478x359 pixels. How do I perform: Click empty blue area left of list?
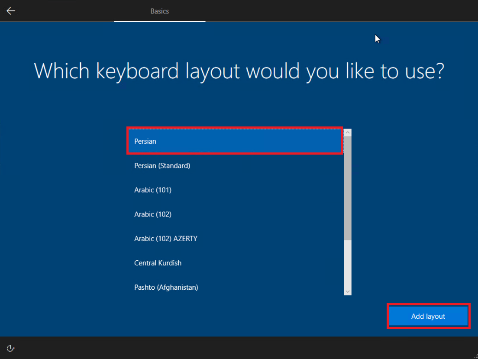point(65,208)
